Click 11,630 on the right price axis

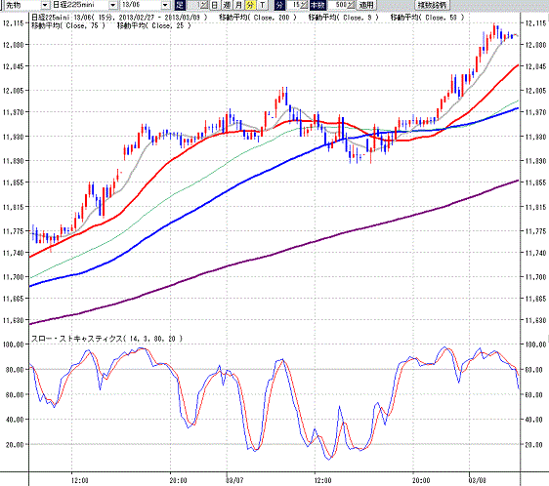click(x=535, y=320)
